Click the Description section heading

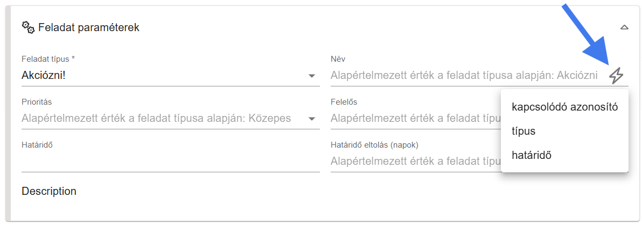49,191
